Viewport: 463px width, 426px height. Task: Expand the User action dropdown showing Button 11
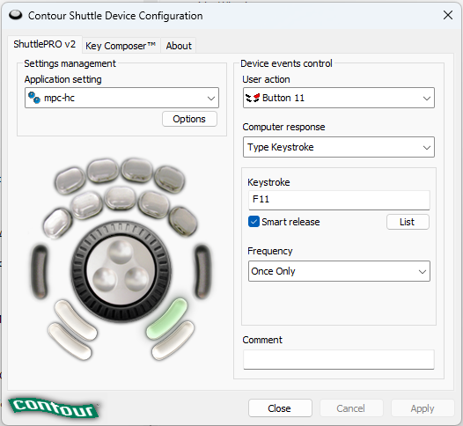coord(339,98)
